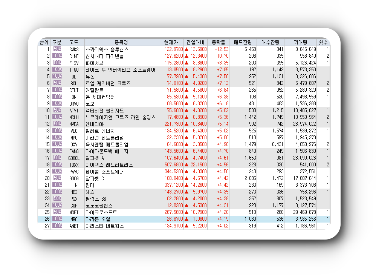The height and width of the screenshot is (275, 376).
Task: Click the 100% badge in the TTWO row
Action: (57, 69)
